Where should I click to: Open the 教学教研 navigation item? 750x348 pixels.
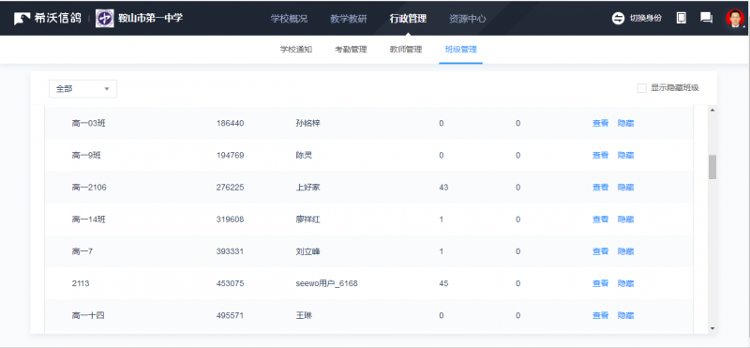tap(349, 19)
